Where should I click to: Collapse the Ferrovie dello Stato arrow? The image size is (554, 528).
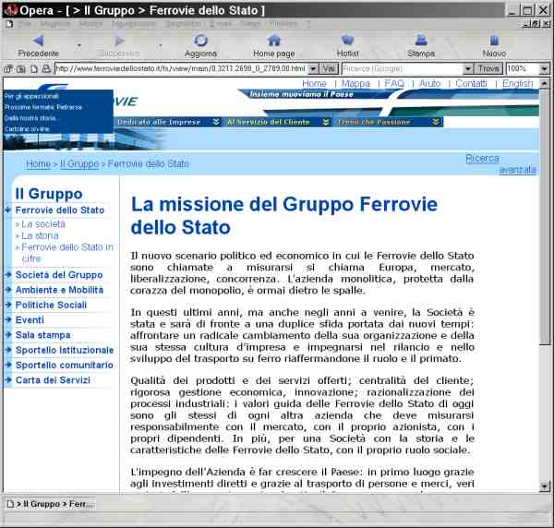coord(8,210)
